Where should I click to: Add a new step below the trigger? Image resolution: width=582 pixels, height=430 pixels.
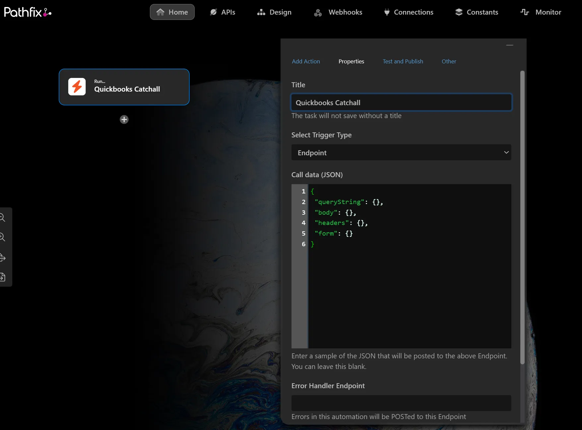[124, 119]
